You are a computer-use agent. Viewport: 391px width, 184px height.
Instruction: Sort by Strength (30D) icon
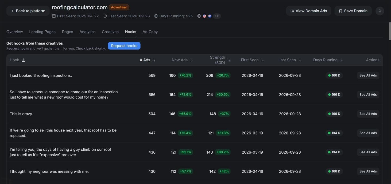[x=228, y=60]
